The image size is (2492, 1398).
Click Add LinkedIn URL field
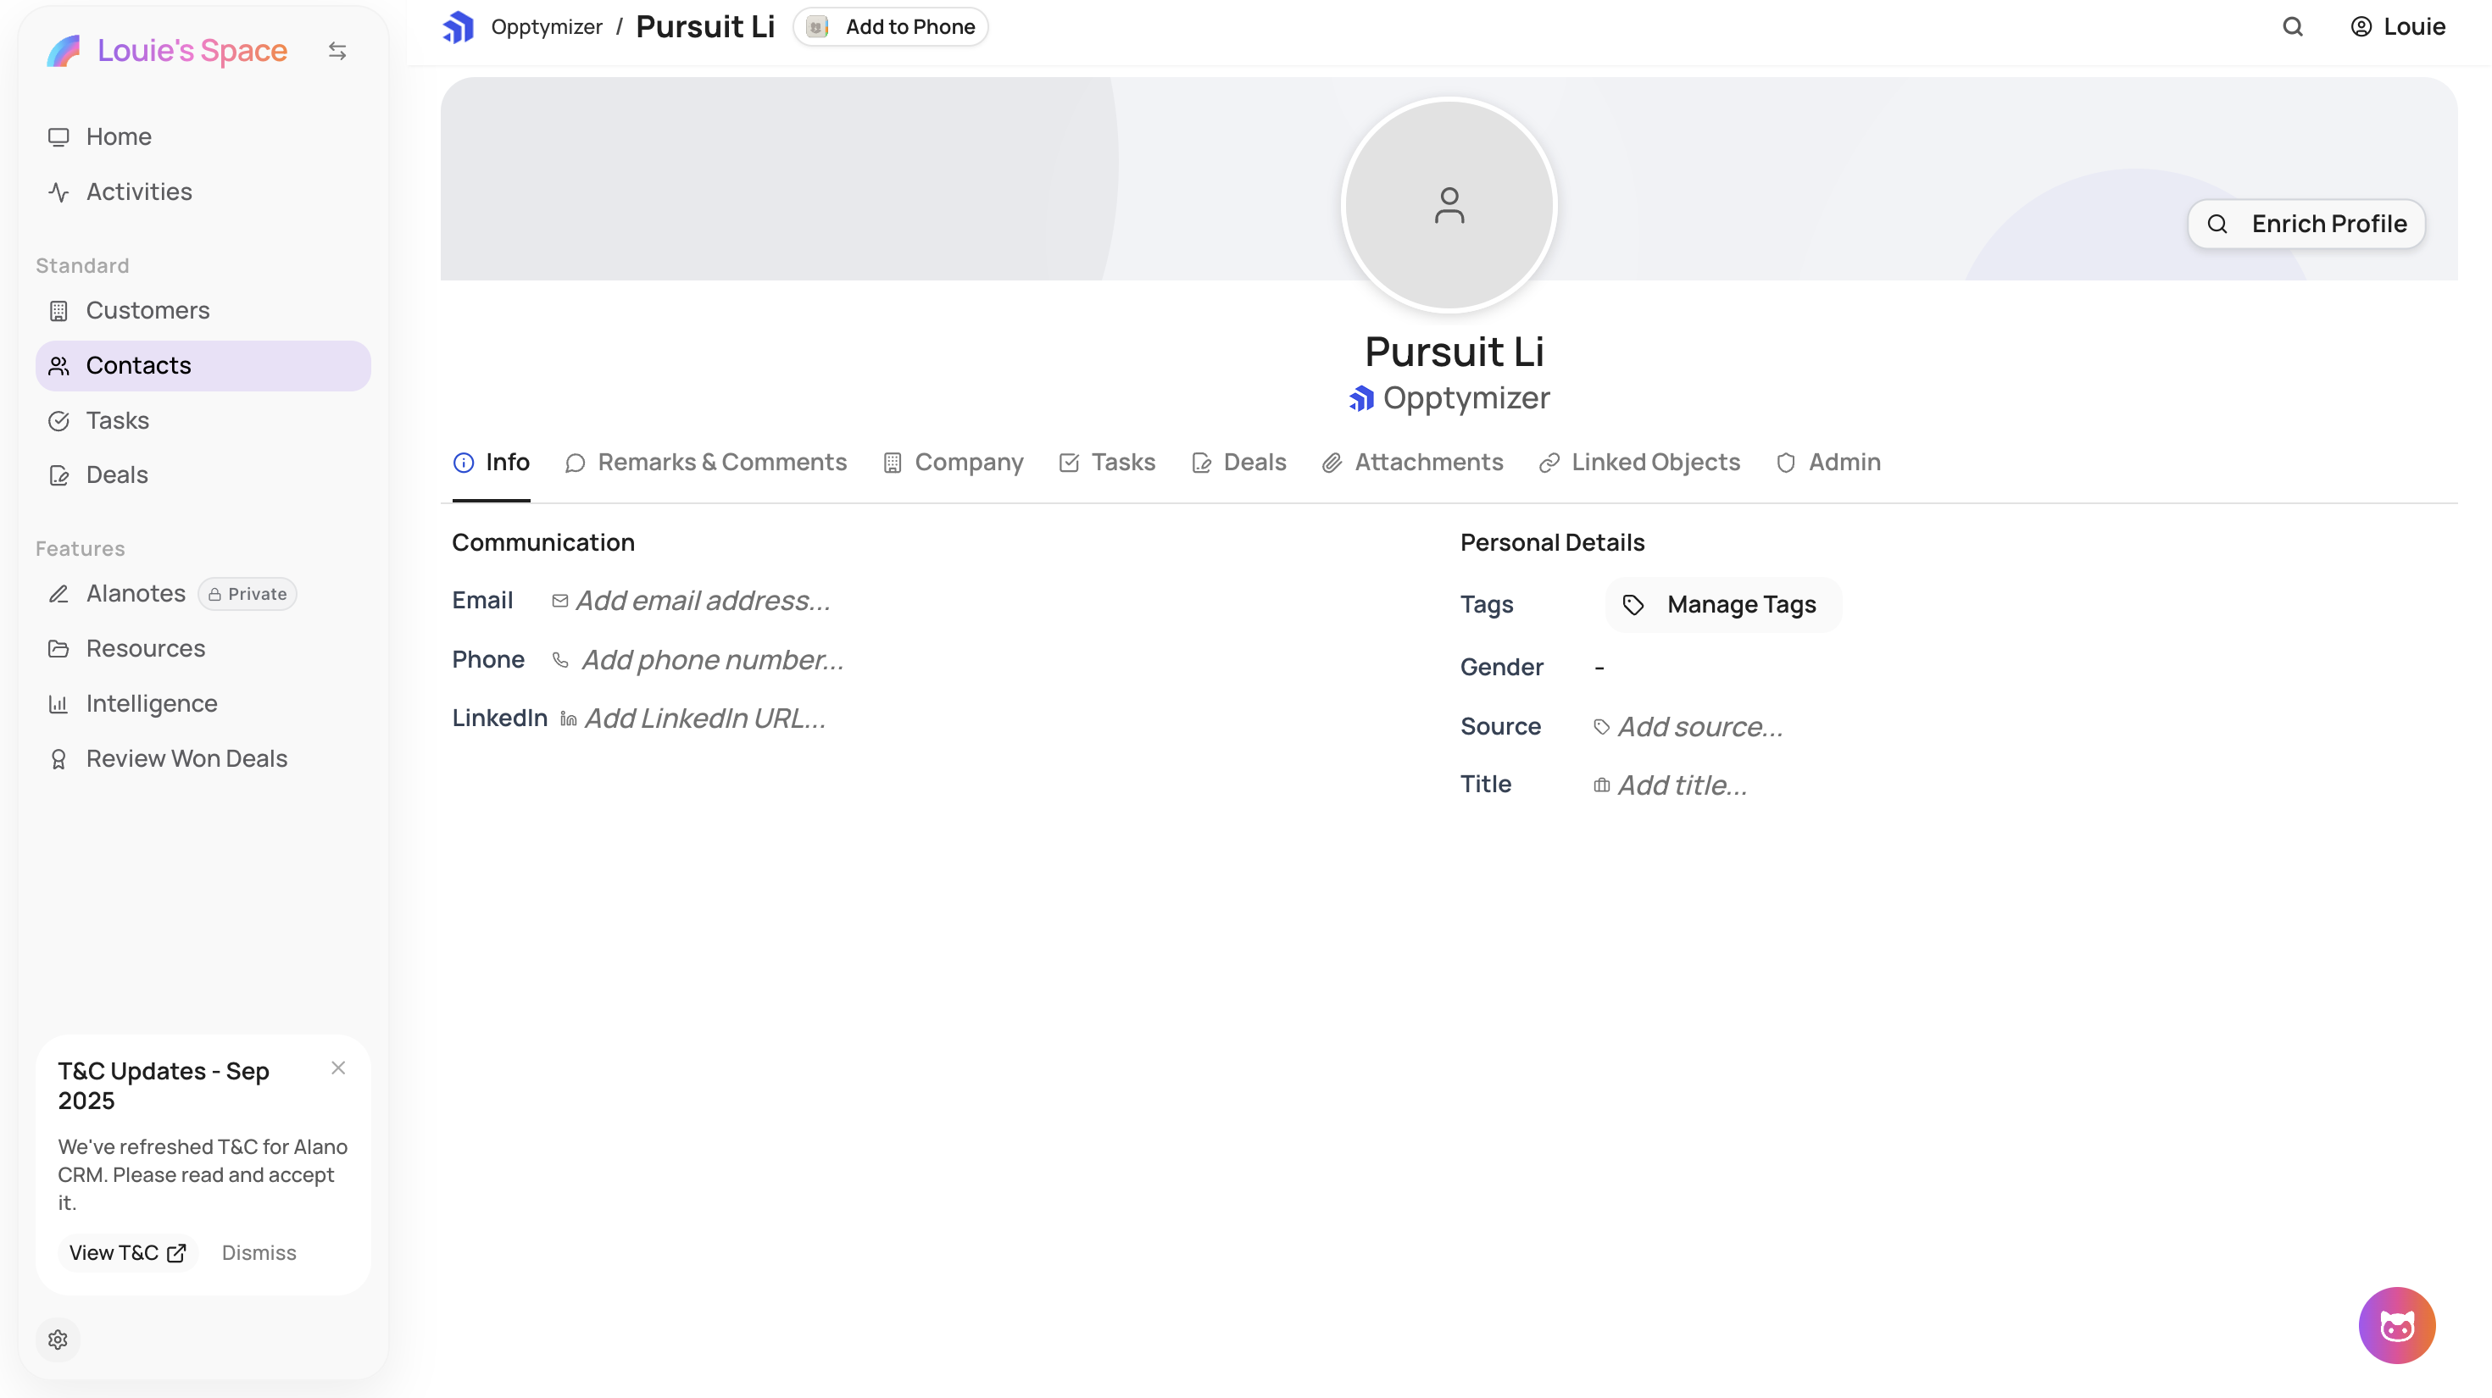point(693,718)
